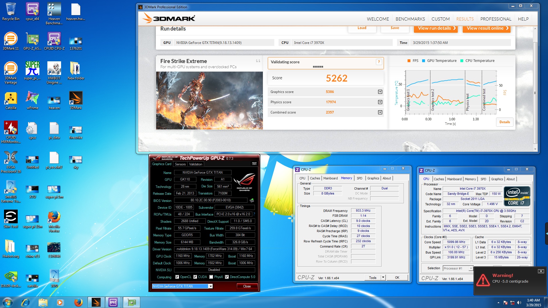Open GPU selection dropdown in GPU-Z
This screenshot has width=548, height=308.
click(x=211, y=286)
